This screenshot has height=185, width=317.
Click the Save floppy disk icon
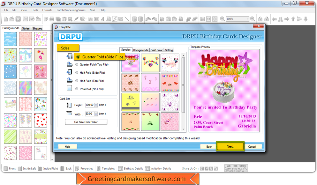pyautogui.click(x=25, y=19)
